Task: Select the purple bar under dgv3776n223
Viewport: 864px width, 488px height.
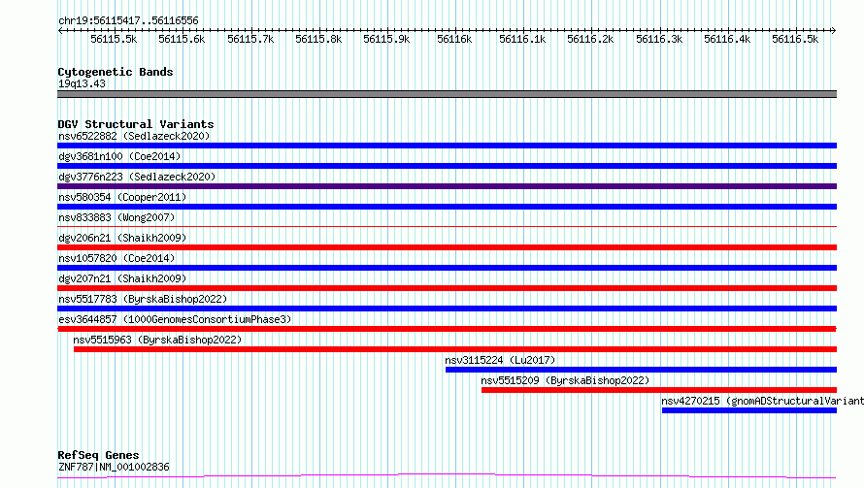Action: pyautogui.click(x=447, y=186)
